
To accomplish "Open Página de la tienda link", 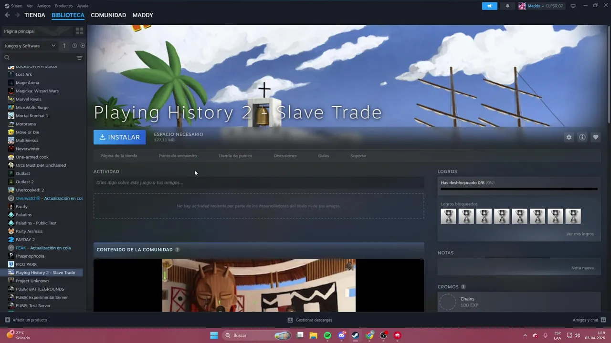I will (119, 156).
